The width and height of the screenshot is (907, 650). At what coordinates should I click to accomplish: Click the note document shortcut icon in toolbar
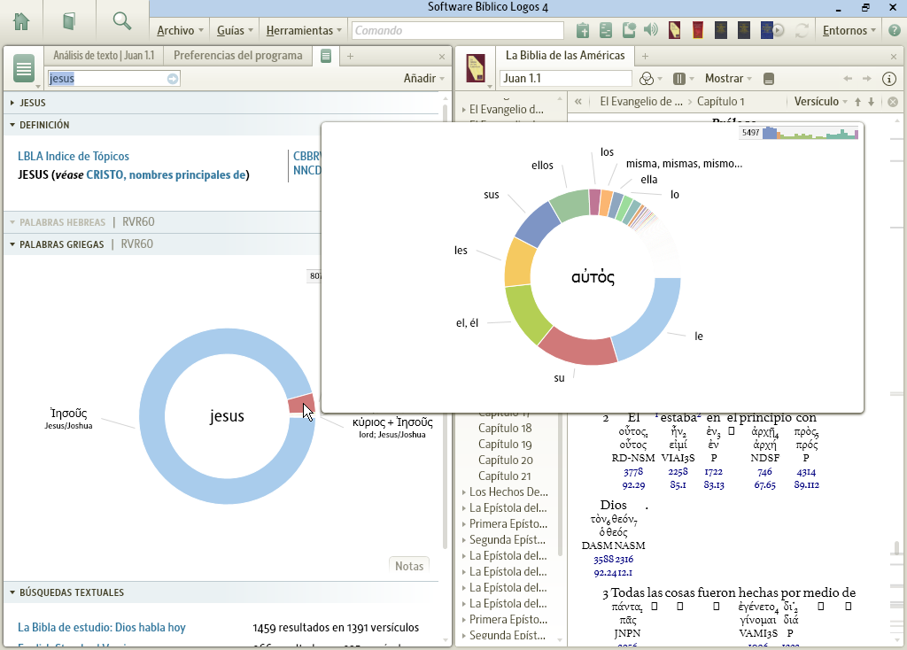(x=629, y=30)
